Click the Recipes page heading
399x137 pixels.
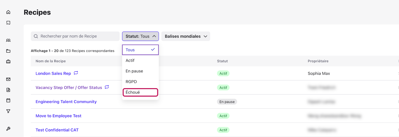pyautogui.click(x=37, y=12)
